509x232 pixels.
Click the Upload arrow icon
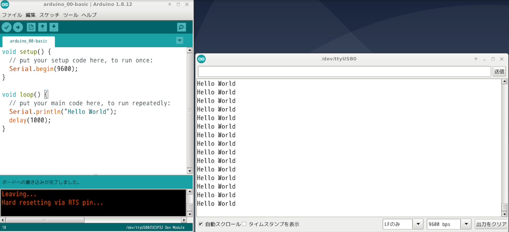click(18, 27)
